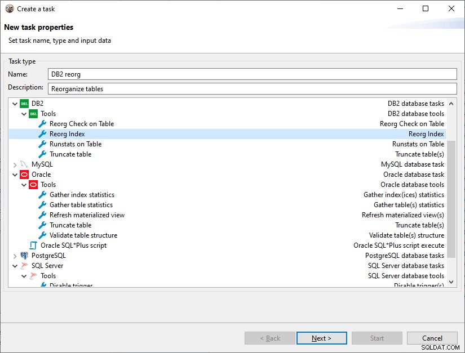Click the Oracle Truncate table wrench icon
This screenshot has height=353, width=465.
pos(42,225)
